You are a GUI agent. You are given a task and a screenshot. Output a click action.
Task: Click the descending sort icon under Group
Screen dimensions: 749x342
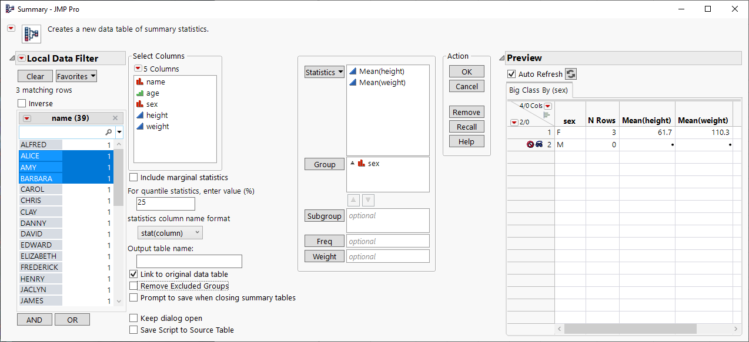point(368,199)
